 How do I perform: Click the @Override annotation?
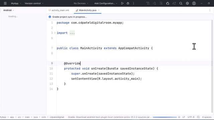point(72,63)
